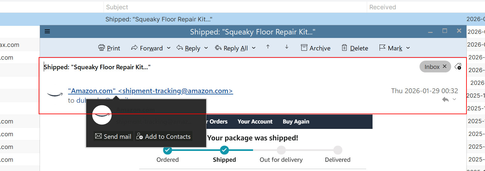Viewport: 485px width, 171px height.
Task: Open the Mark dropdown menu
Action: tap(408, 48)
